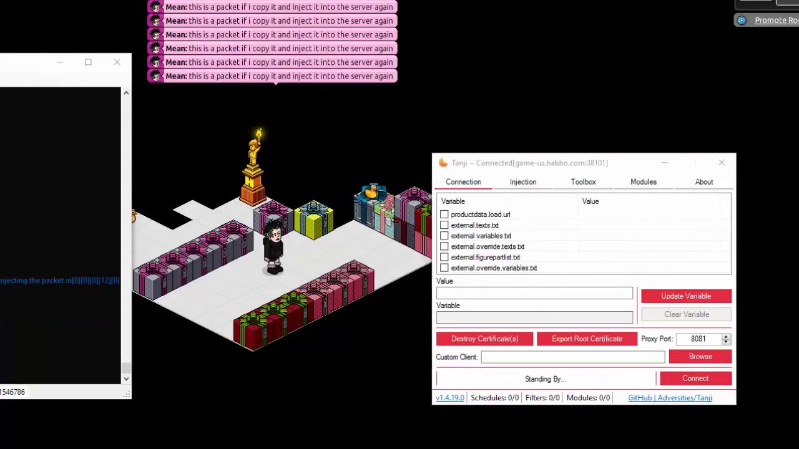Click the red gift box with green ribbon
This screenshot has width=799, height=449.
pos(253,331)
